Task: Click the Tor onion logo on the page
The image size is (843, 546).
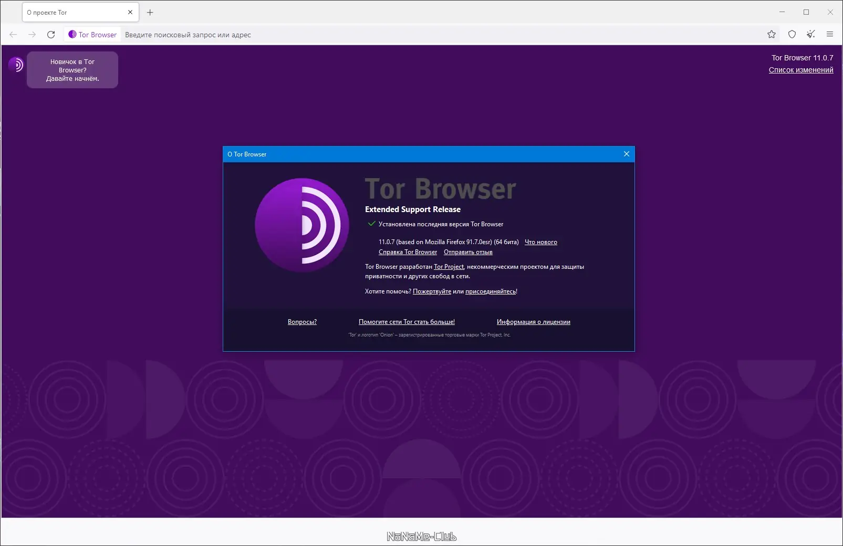Action: coord(16,65)
